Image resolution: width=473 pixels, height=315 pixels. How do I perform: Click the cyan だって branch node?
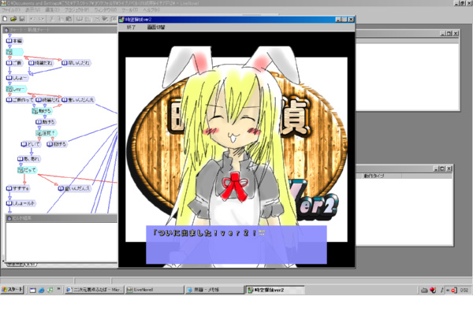coord(29,169)
